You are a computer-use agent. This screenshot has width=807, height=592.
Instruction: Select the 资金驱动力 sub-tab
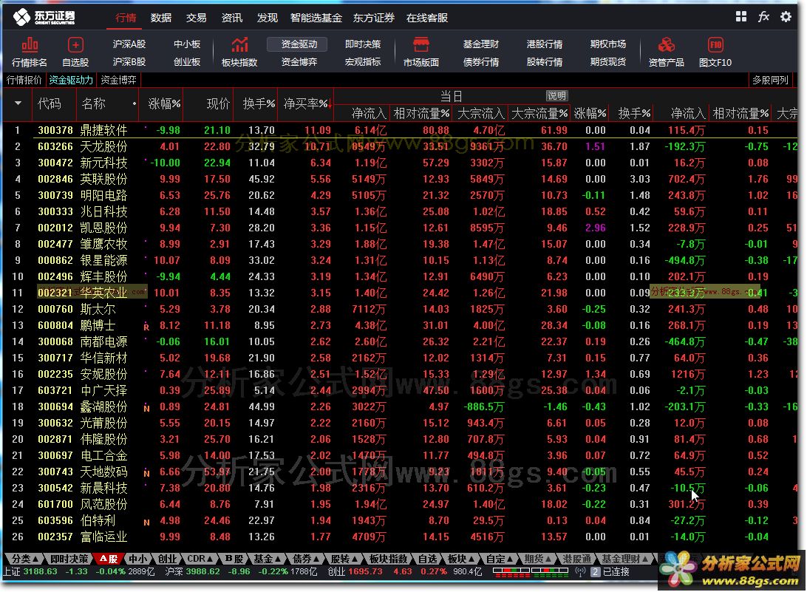click(x=71, y=80)
